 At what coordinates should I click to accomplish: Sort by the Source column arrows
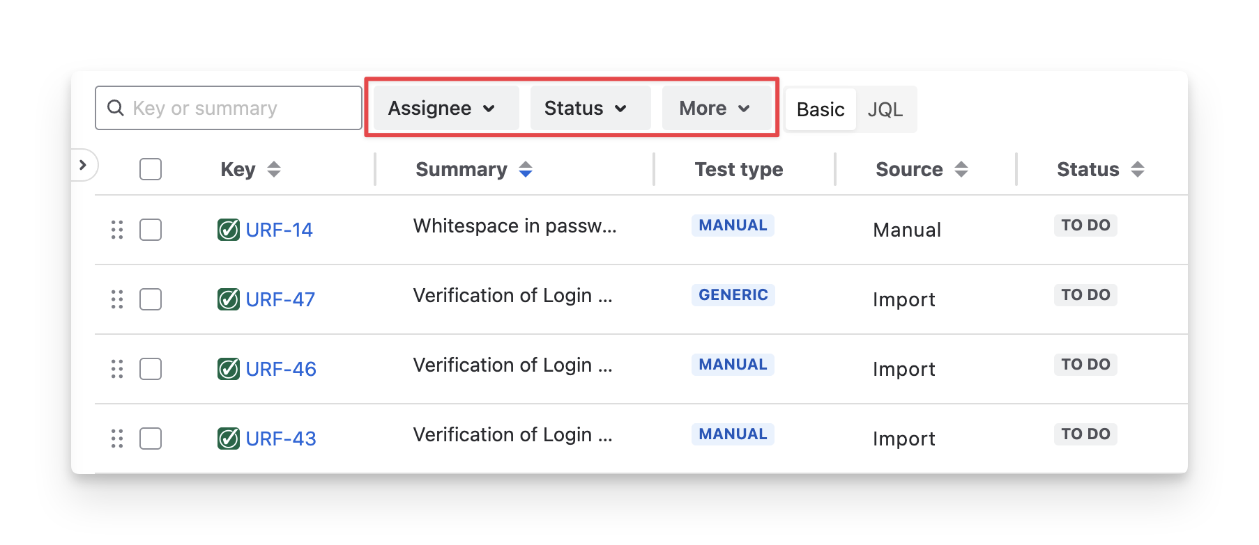(961, 169)
